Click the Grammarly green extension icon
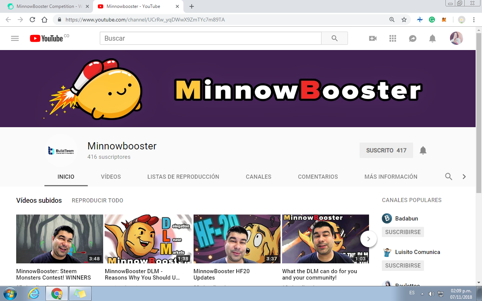This screenshot has width=482, height=301. (432, 20)
